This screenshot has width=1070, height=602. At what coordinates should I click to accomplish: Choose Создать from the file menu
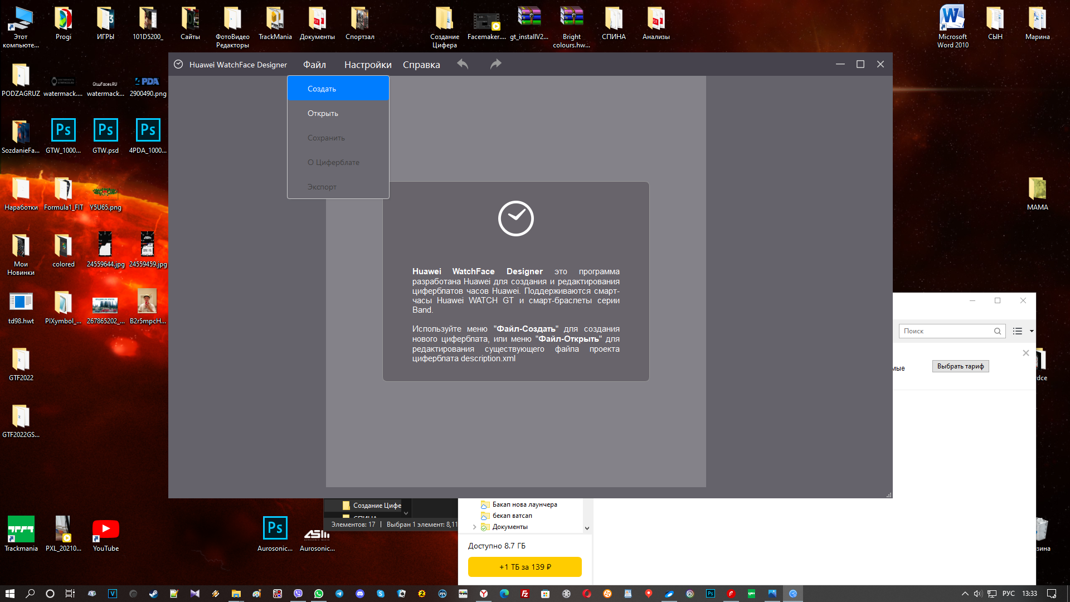pos(338,89)
